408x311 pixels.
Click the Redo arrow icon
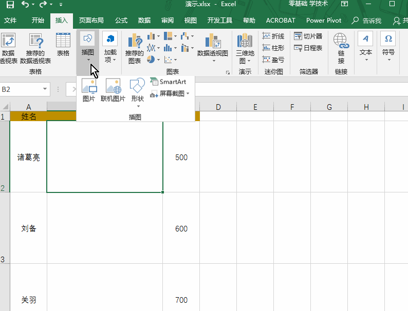pos(43,4)
